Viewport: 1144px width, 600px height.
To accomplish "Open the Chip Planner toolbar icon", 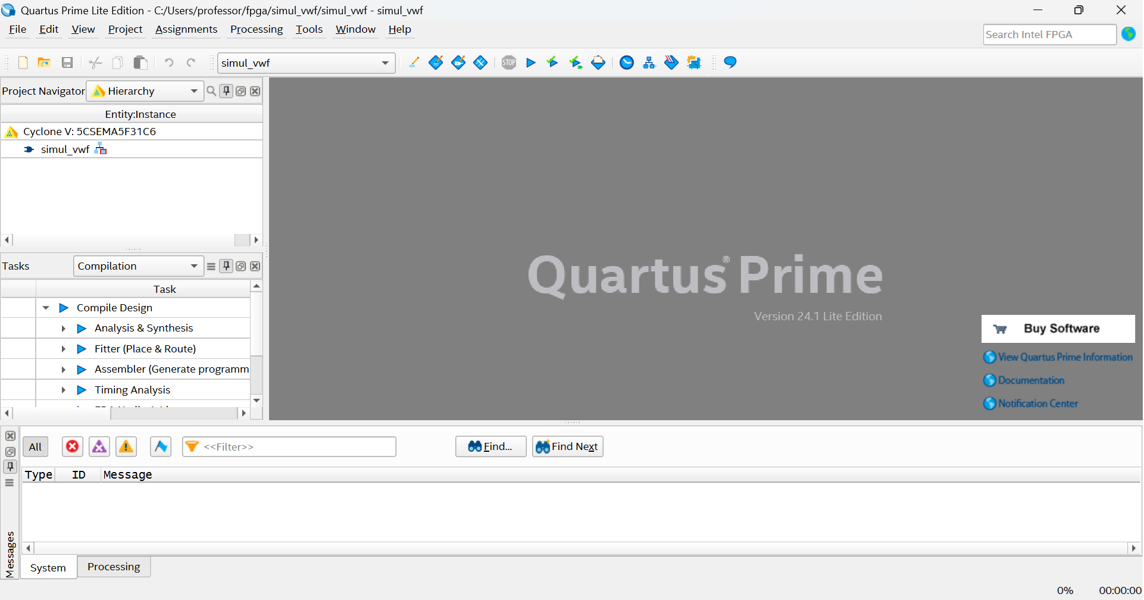I will [694, 62].
